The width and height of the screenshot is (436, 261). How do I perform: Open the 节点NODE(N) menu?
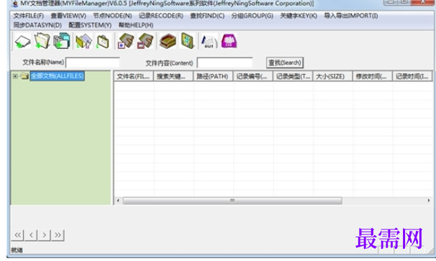click(113, 16)
